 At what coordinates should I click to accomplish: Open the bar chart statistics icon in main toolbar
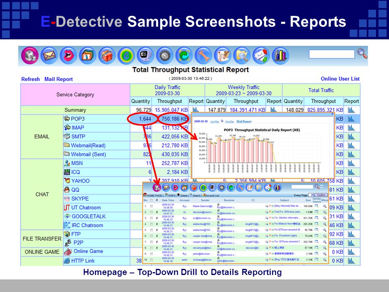[280, 56]
